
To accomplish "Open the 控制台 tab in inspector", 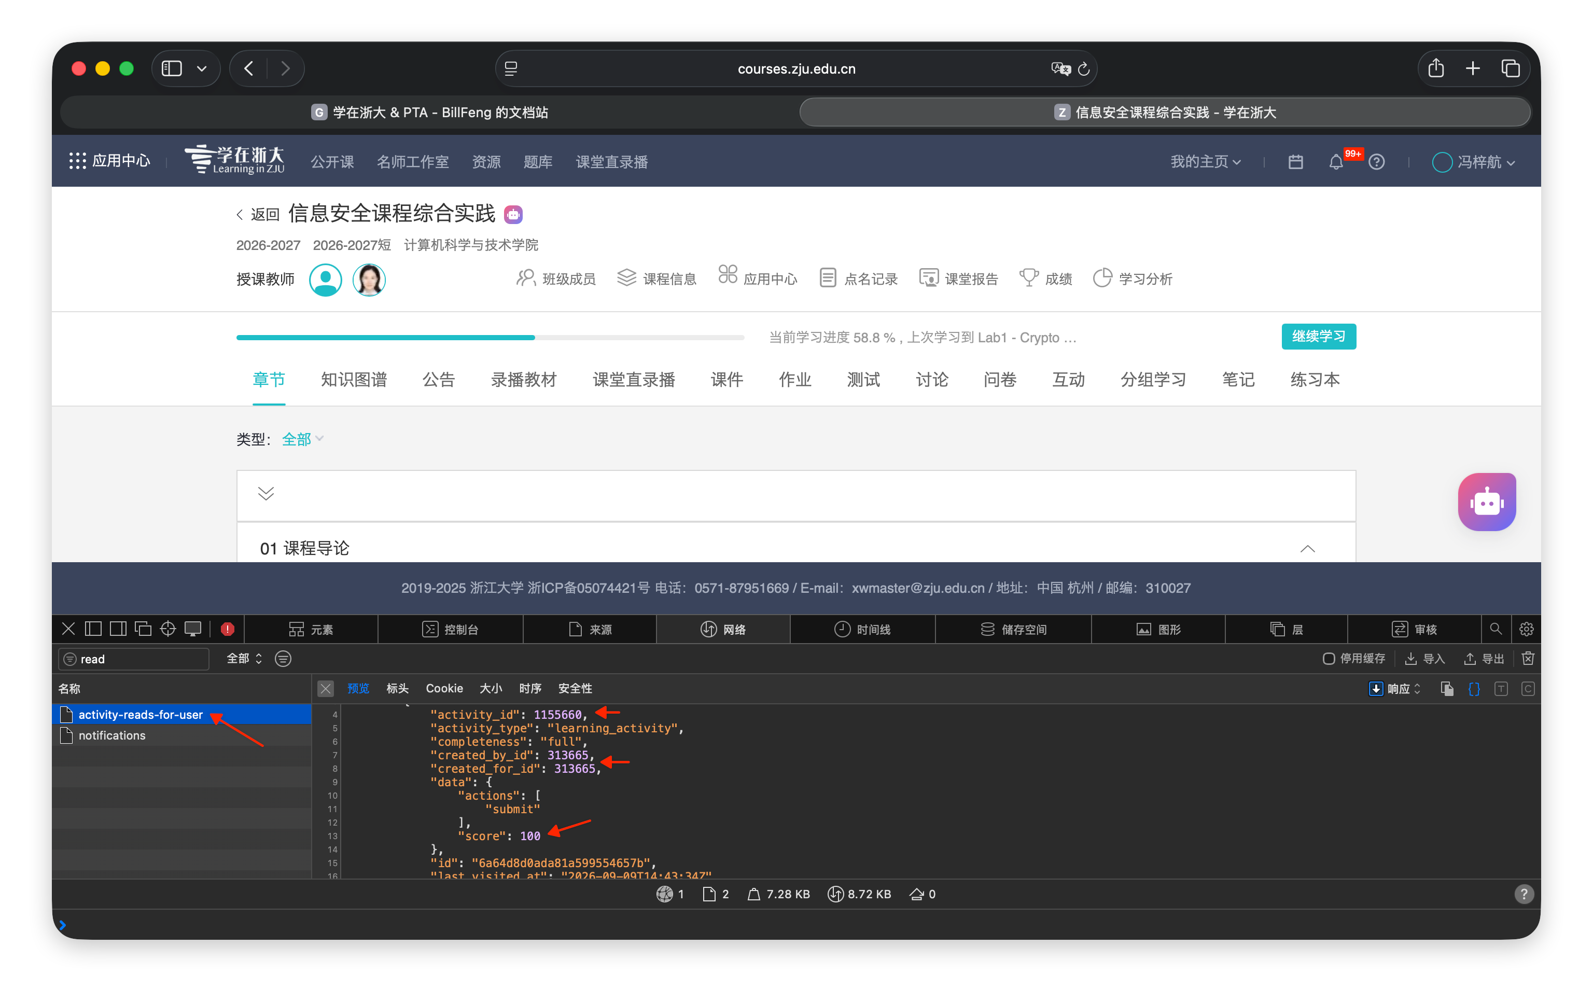I will pos(450,629).
